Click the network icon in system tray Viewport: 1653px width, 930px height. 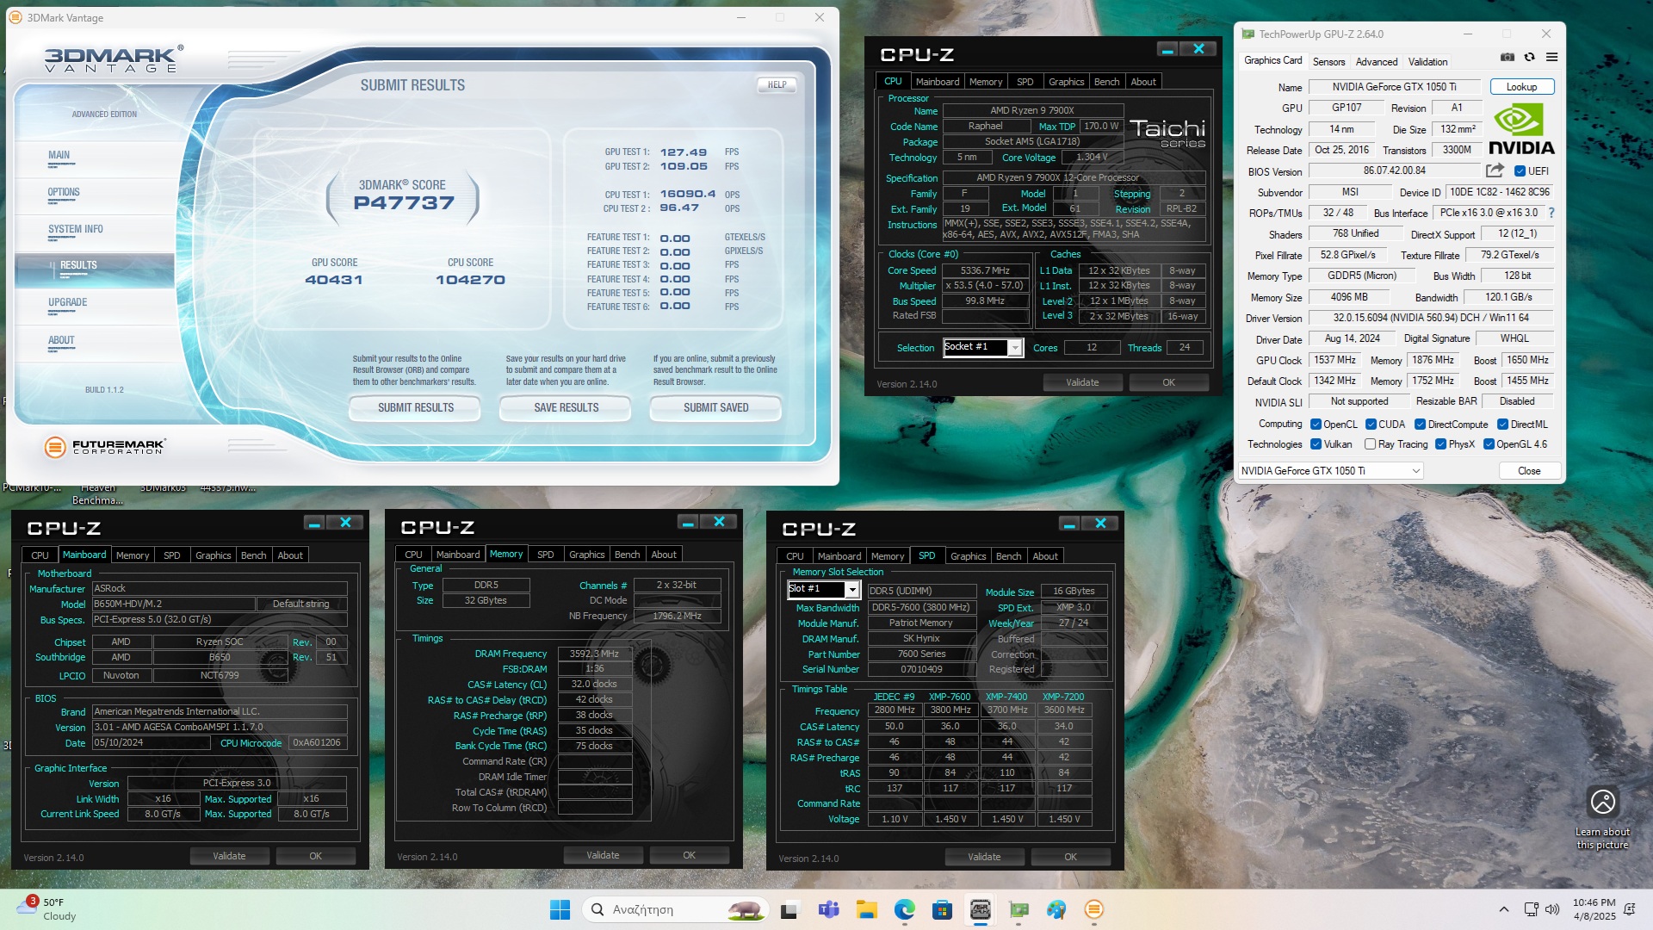(1531, 909)
